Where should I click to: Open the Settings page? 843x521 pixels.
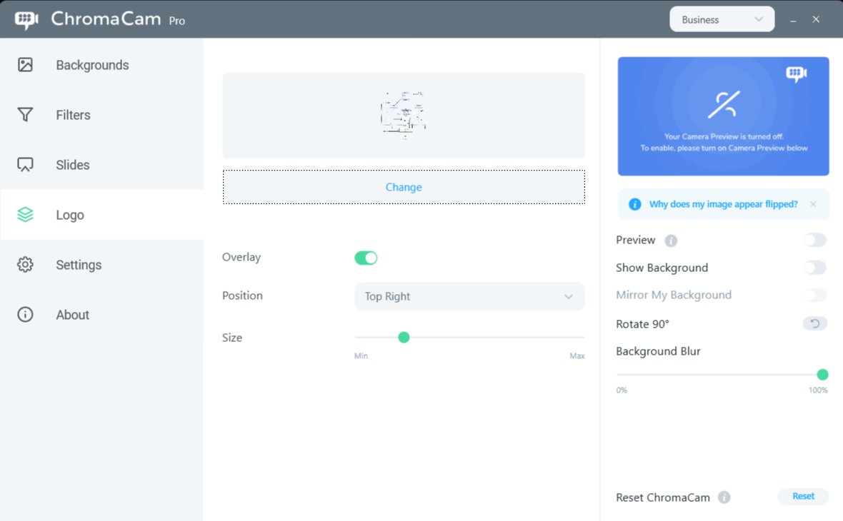point(102,264)
